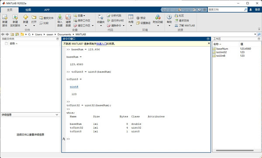This screenshot has width=262, height=158.
Task: Click the help icon in the quick access toolbar
Action: point(200,10)
